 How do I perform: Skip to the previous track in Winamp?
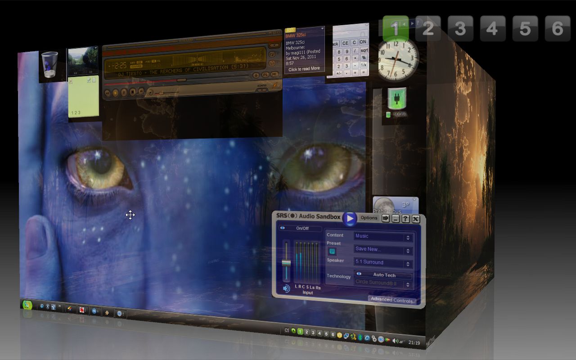(108, 93)
